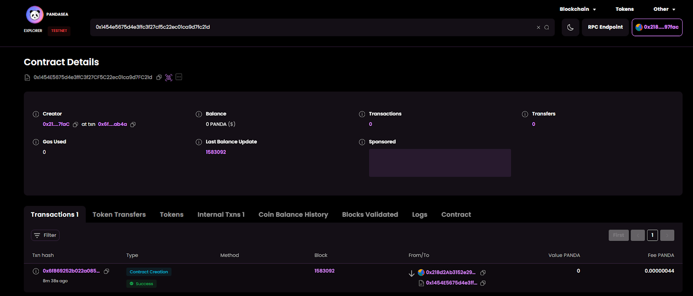Click the RPC Endpoint button
Viewport: 693px width, 296px height.
point(605,27)
